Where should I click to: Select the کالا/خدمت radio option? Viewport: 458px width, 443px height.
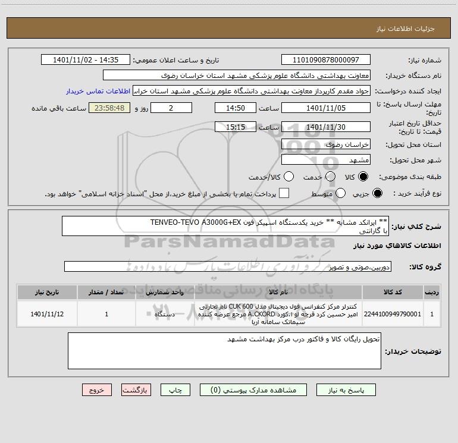(x=288, y=177)
